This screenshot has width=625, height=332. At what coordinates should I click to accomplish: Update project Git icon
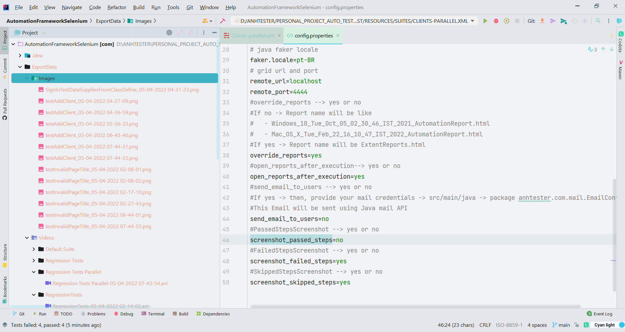pos(542,21)
